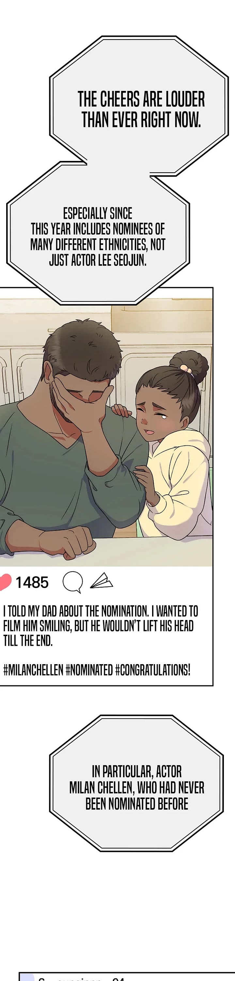Share the post with the paper plane icon

[101, 581]
